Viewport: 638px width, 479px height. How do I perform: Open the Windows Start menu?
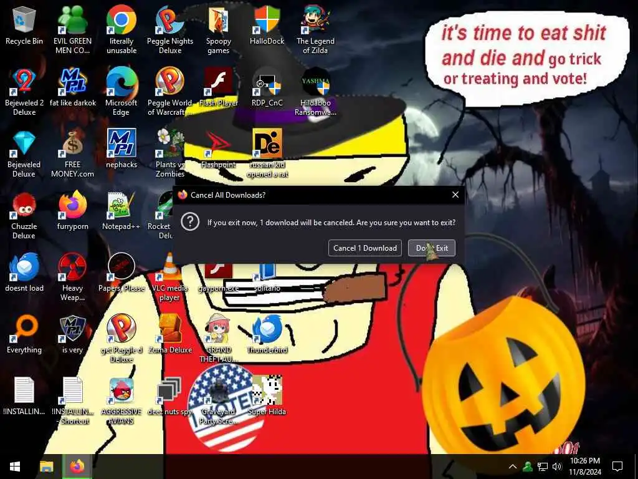tap(15, 467)
